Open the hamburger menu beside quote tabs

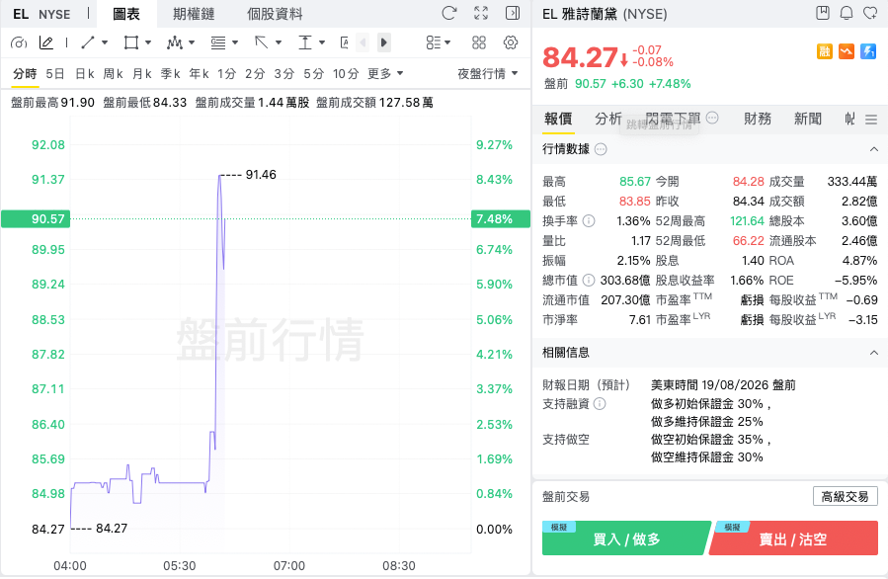(871, 119)
